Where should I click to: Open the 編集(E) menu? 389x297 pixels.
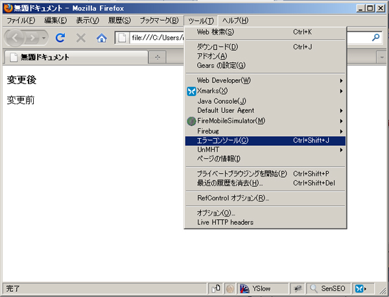[56, 20]
